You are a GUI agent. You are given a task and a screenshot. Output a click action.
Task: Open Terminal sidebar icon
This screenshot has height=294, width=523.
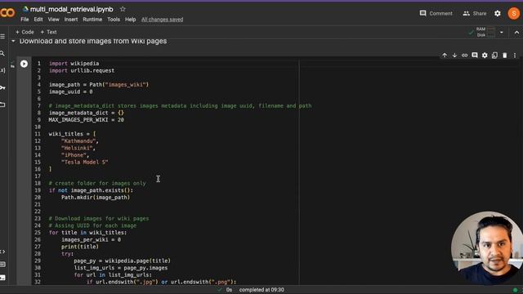click(2, 278)
